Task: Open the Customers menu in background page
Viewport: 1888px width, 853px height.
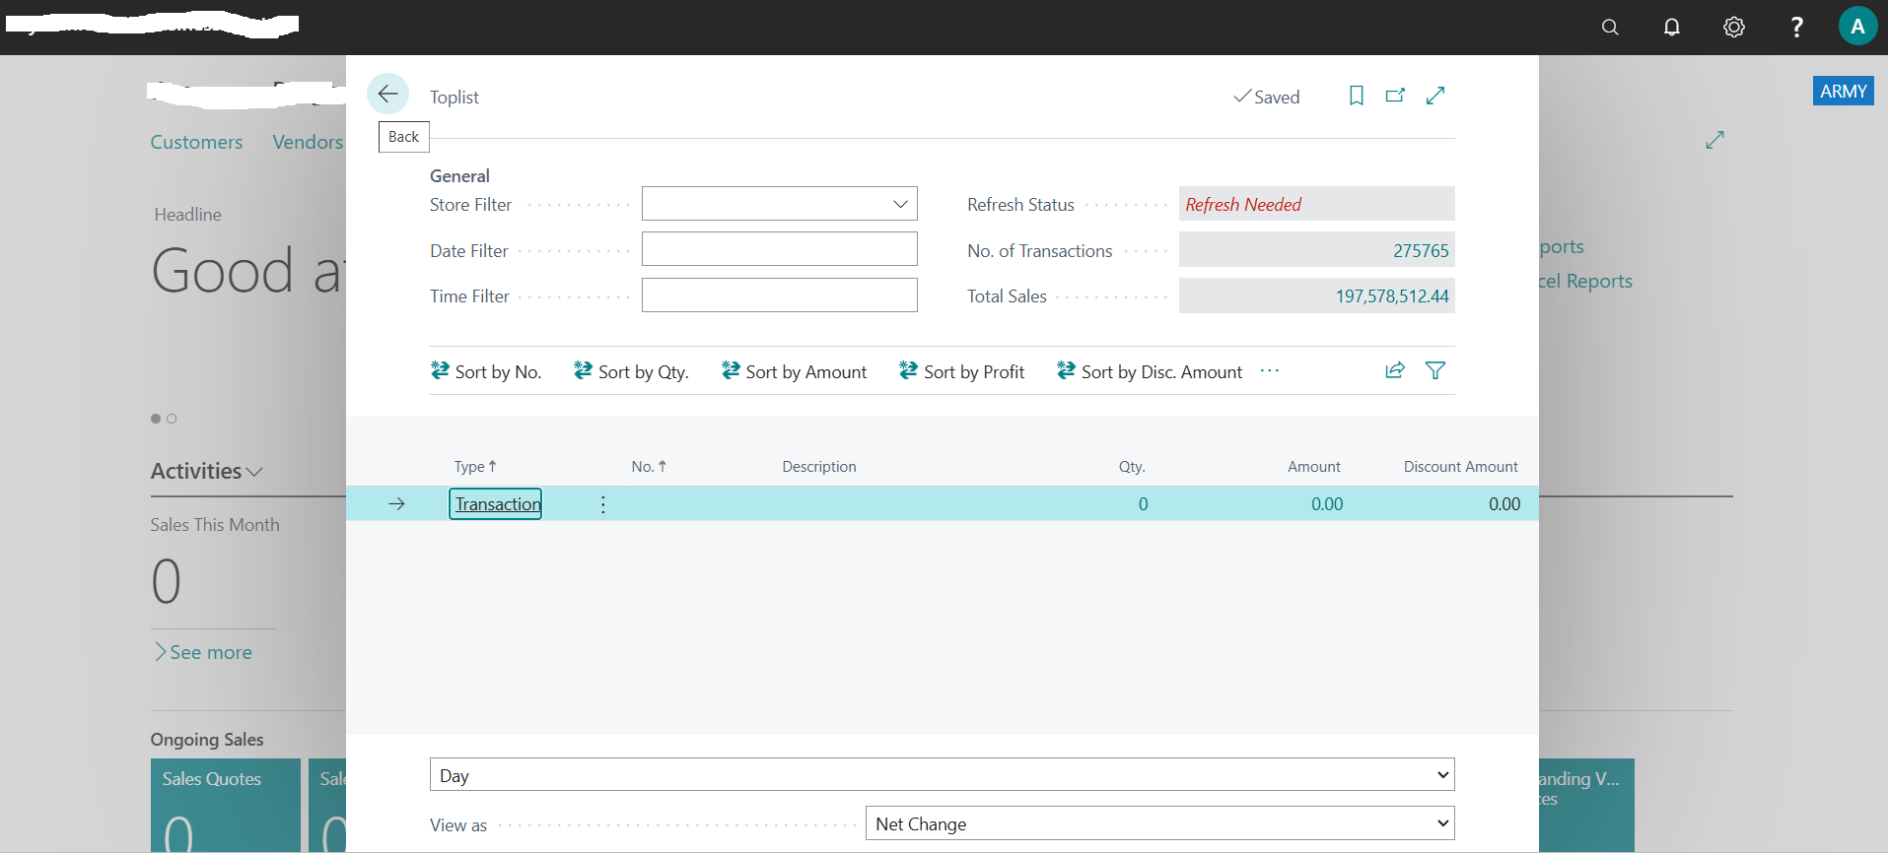Action: (196, 142)
